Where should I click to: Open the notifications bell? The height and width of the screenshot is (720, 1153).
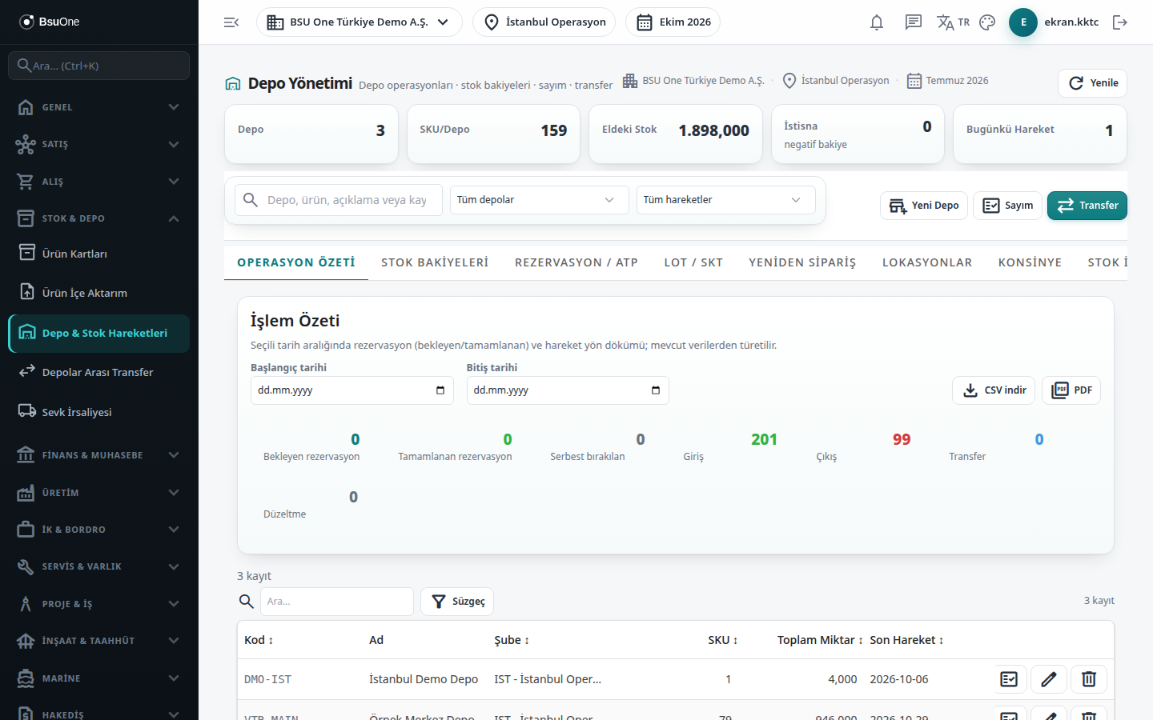(x=877, y=22)
